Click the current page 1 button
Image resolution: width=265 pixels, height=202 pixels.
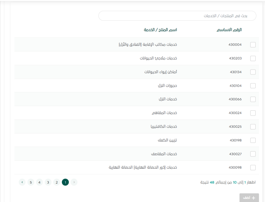coord(65,182)
